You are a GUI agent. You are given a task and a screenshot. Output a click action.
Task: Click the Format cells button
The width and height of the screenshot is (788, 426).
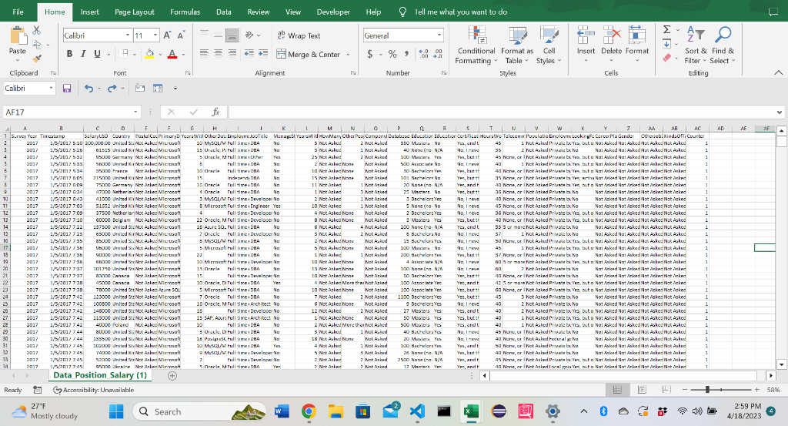[636, 45]
